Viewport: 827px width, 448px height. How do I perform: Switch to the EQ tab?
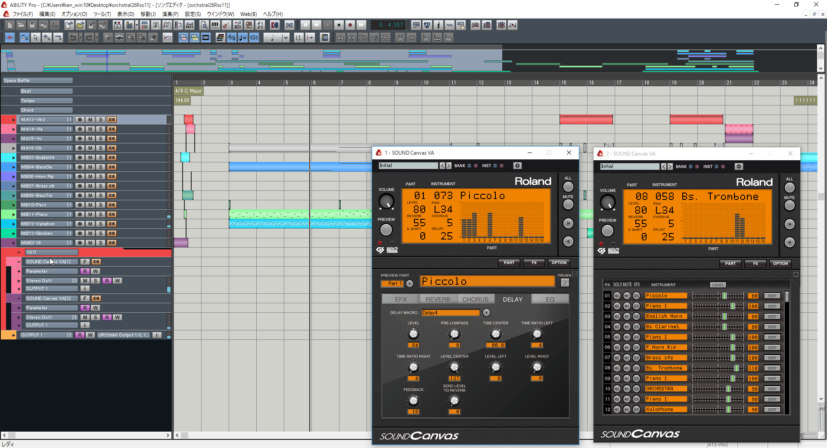(x=550, y=299)
